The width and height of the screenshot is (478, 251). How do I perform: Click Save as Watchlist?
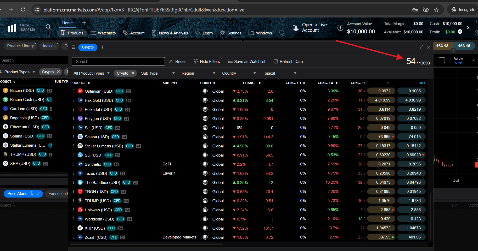point(246,62)
